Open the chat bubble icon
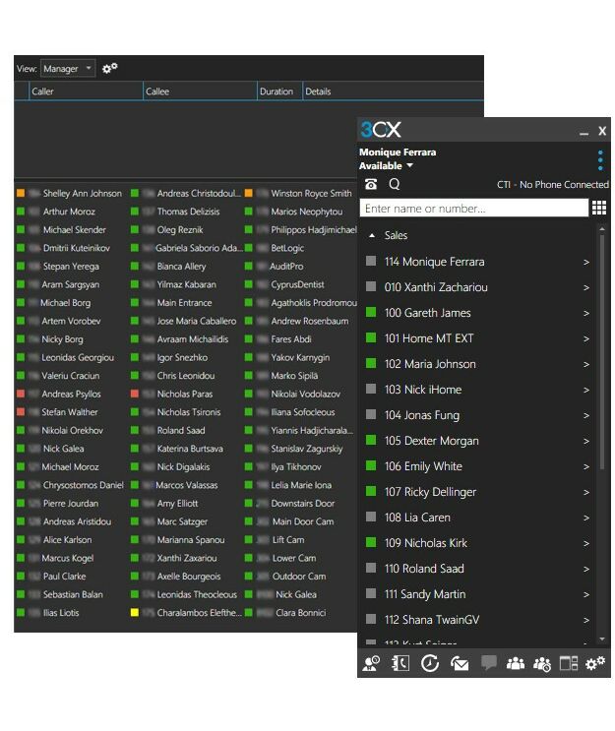 488,664
